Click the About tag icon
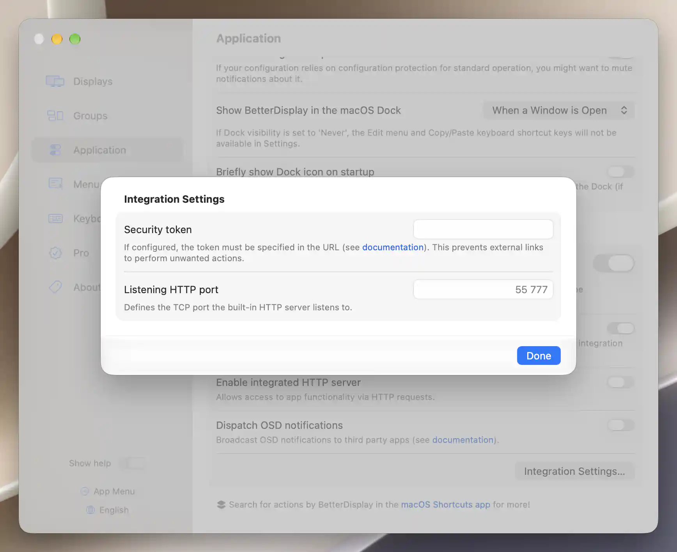 click(x=55, y=287)
